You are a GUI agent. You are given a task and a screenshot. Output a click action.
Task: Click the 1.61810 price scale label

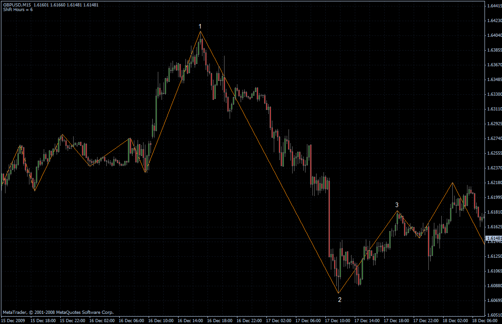(x=494, y=212)
